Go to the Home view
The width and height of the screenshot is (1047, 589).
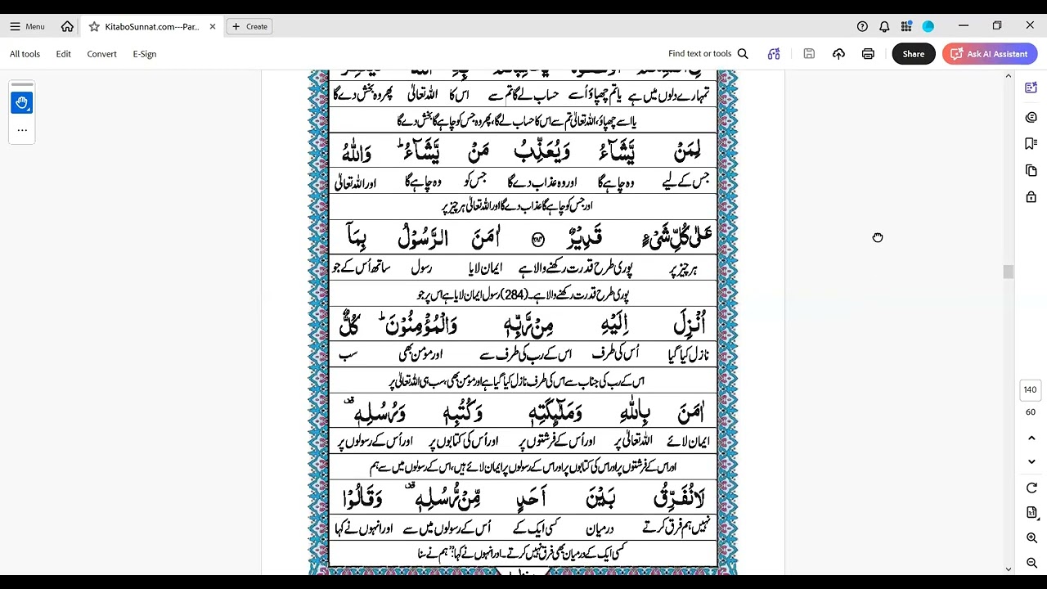[x=67, y=26]
